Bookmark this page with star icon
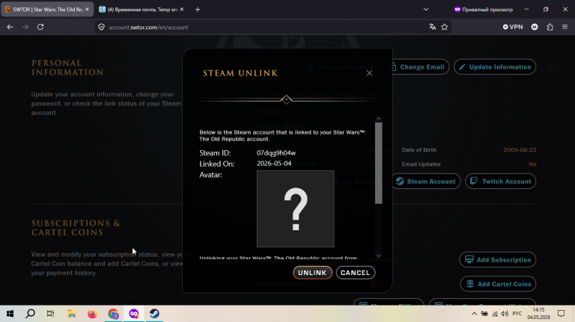 (x=445, y=27)
